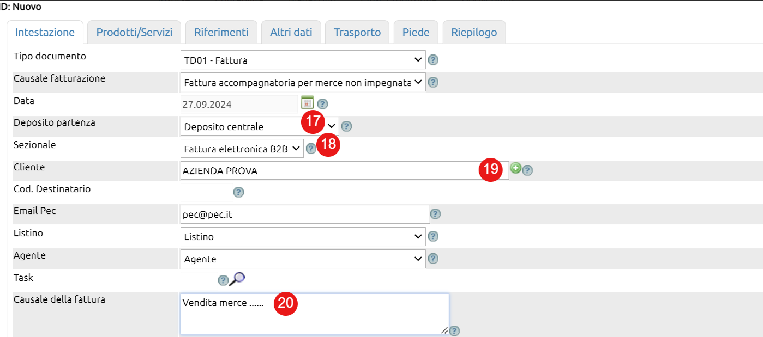
Task: Expand the Agente dropdown
Action: [x=303, y=259]
